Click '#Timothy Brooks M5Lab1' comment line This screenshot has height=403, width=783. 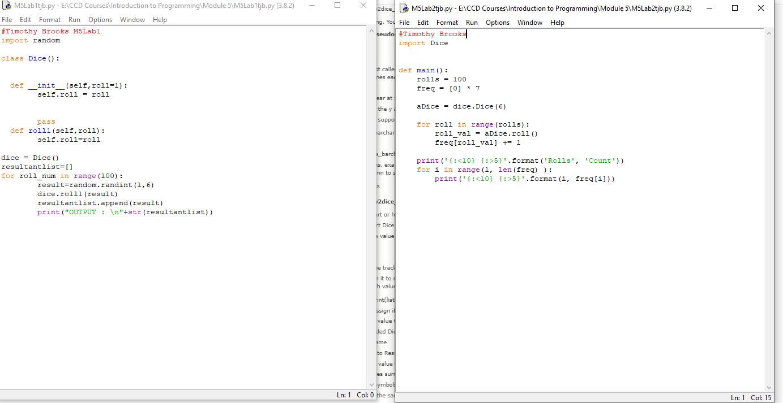(x=51, y=32)
